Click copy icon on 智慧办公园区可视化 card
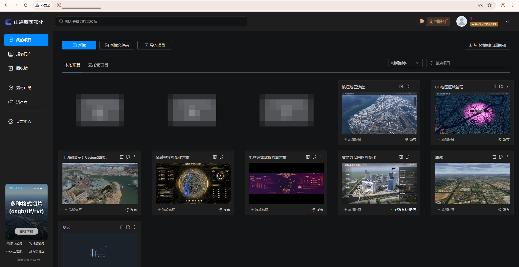519x267 pixels. [x=408, y=157]
